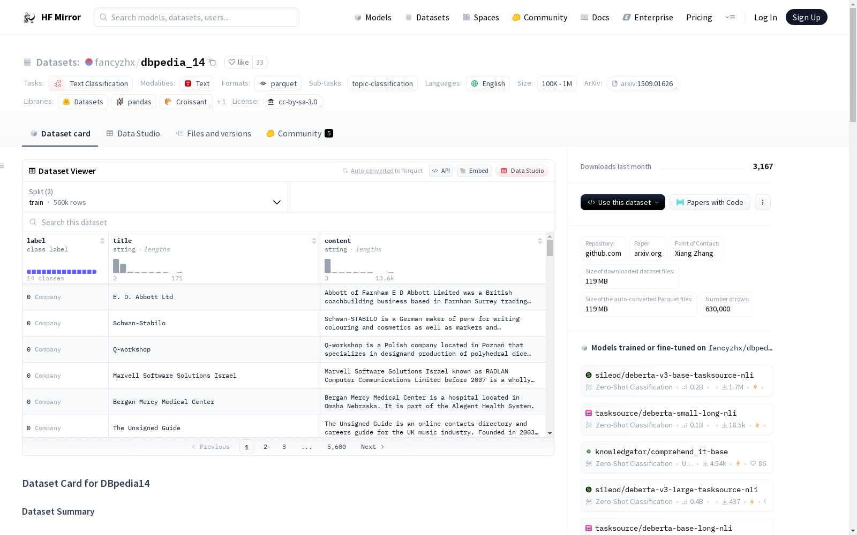Image resolution: width=857 pixels, height=535 pixels.
Task: Open the three-dots more options button
Action: [763, 202]
